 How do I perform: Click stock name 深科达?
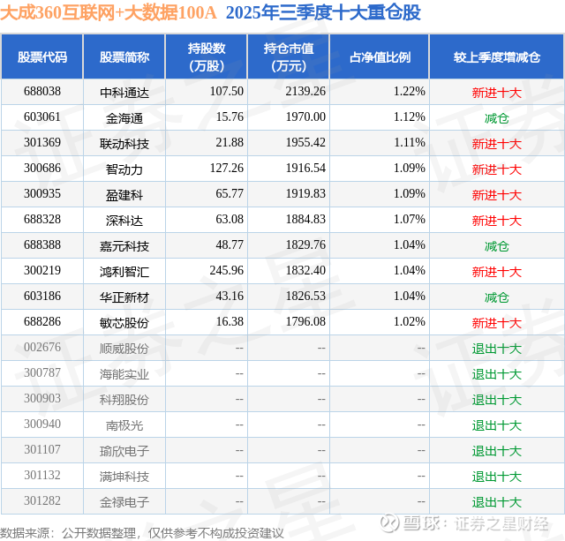[124, 221]
